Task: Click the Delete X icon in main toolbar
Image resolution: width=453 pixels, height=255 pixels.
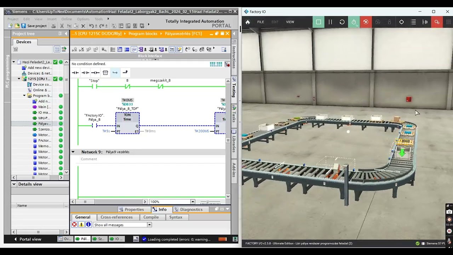Action: (x=83, y=26)
